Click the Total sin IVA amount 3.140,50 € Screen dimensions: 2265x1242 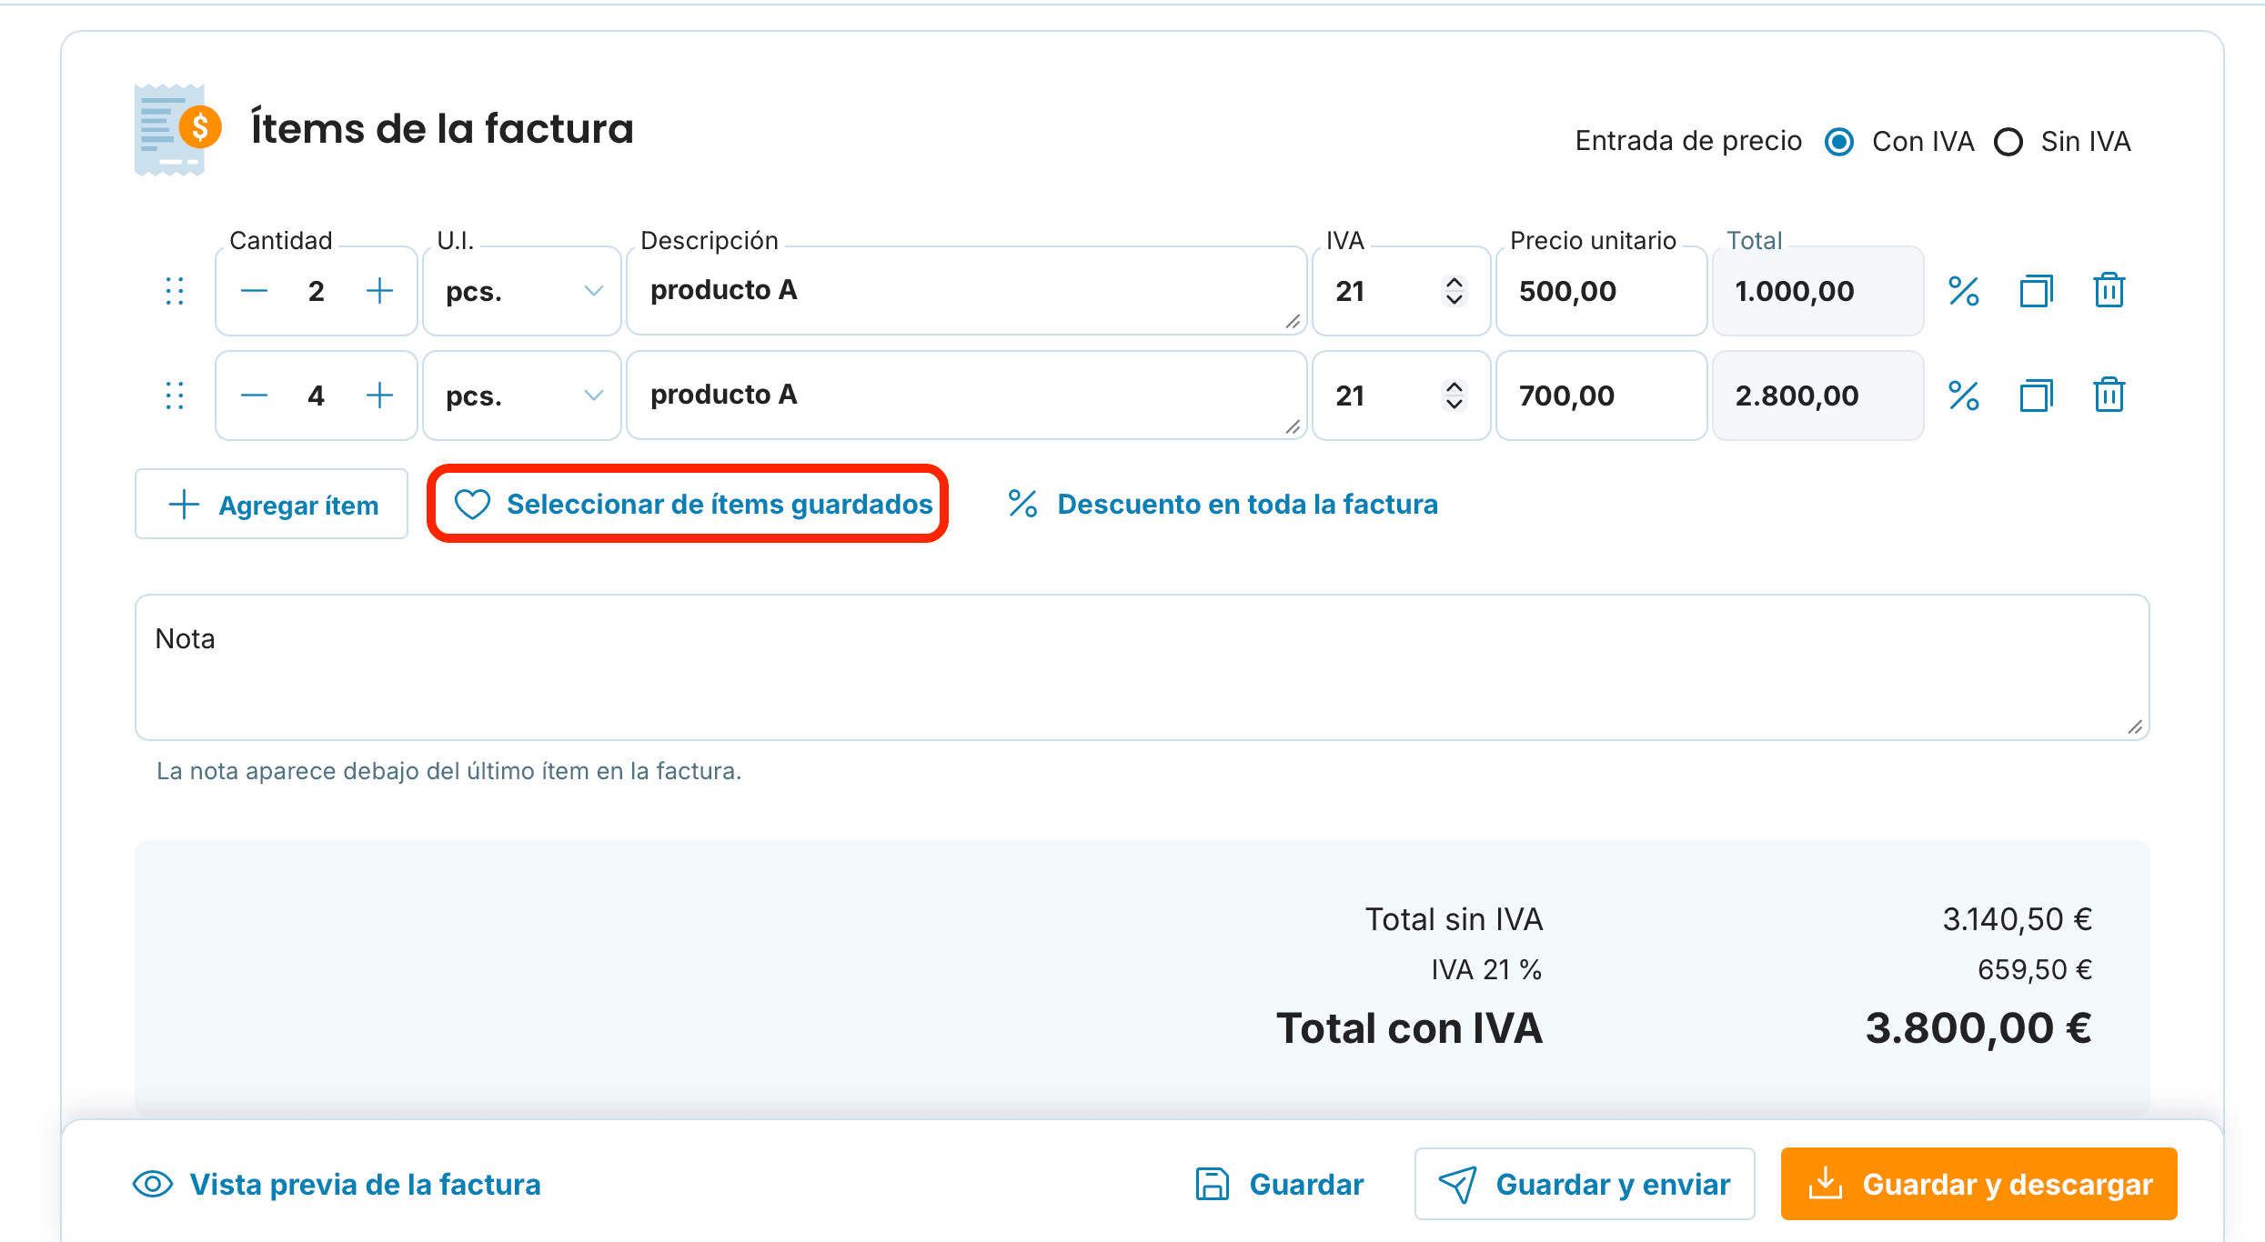pos(2018,919)
